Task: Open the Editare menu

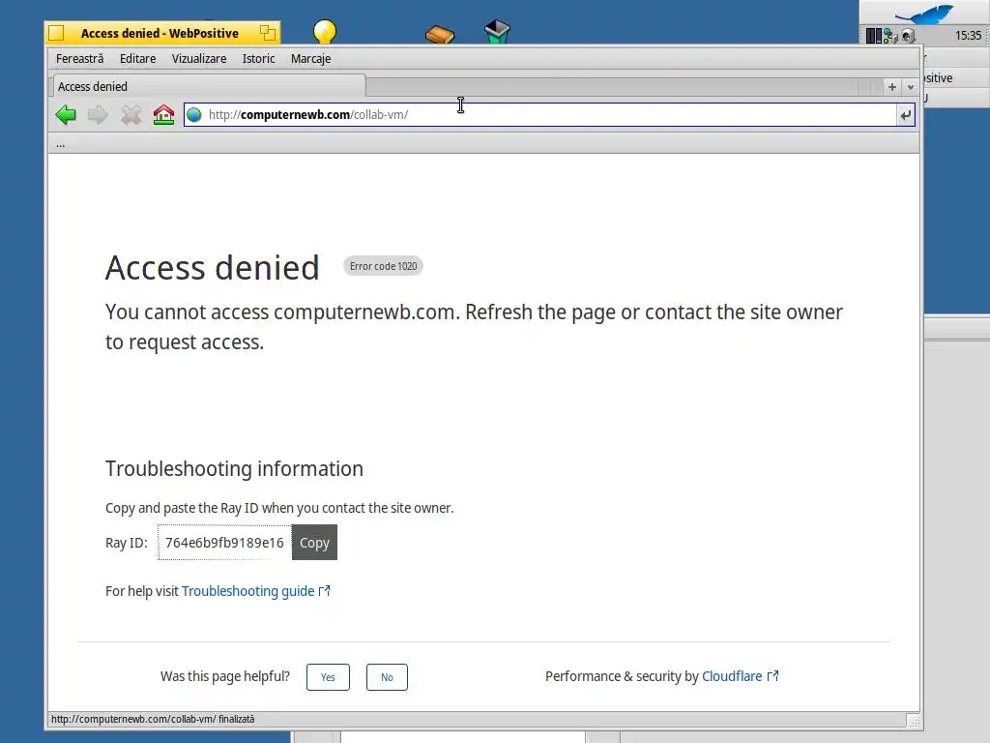Action: pos(137,59)
